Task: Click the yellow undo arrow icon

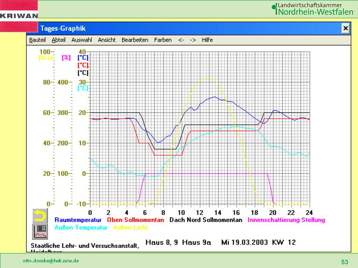Action: 39,216
